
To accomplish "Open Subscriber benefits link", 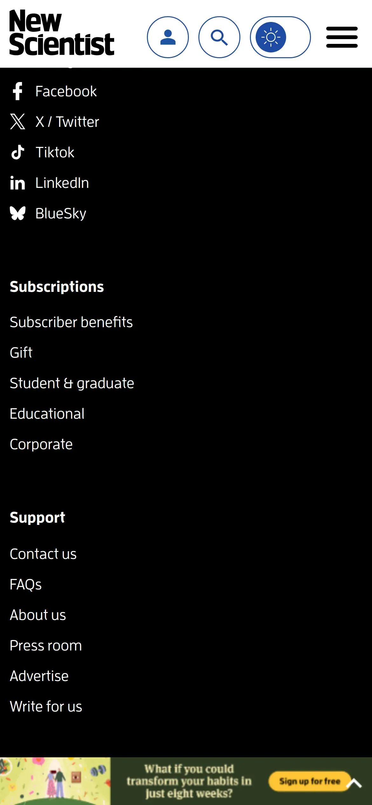I will point(71,322).
